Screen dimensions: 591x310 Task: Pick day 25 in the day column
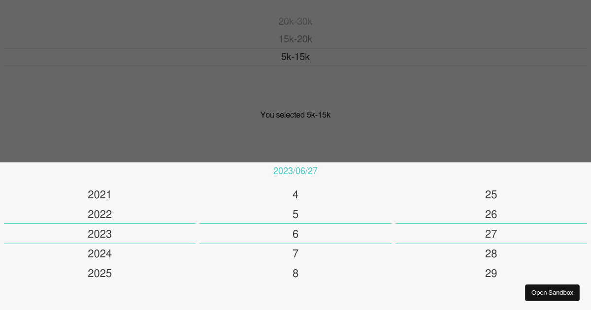(x=491, y=195)
